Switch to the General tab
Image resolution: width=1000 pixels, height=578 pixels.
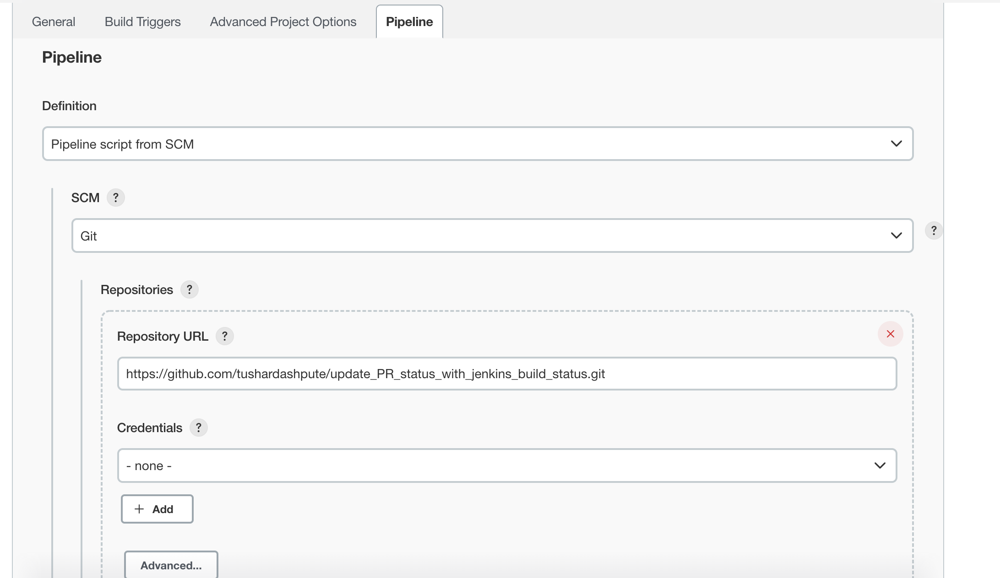(53, 21)
